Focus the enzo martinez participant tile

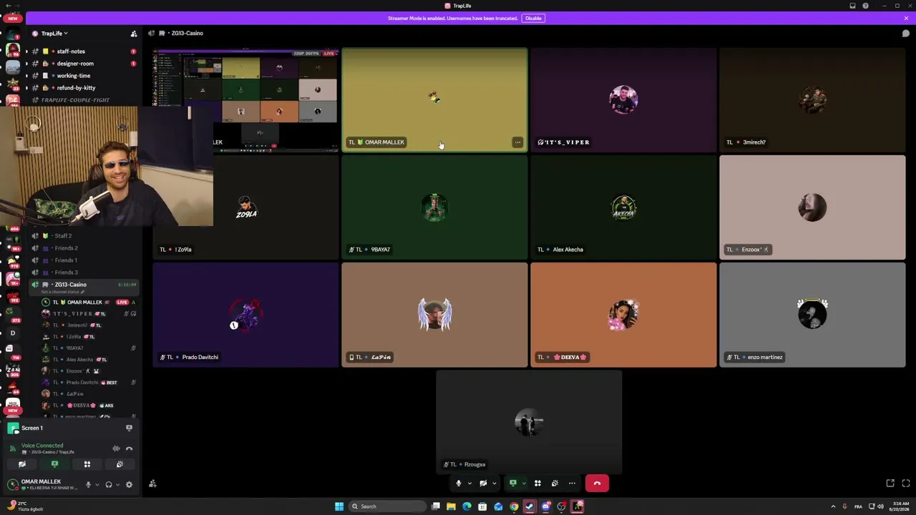pos(812,315)
